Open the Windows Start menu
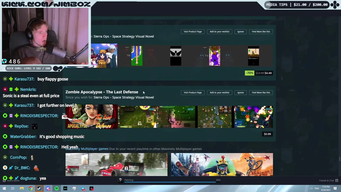This screenshot has width=341, height=192. (4, 189)
